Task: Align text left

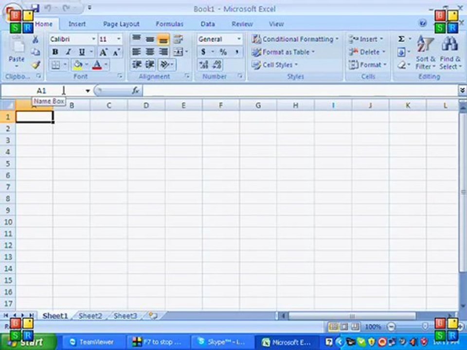Action: 136,52
